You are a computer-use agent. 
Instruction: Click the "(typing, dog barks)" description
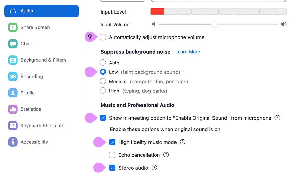[x=145, y=91]
